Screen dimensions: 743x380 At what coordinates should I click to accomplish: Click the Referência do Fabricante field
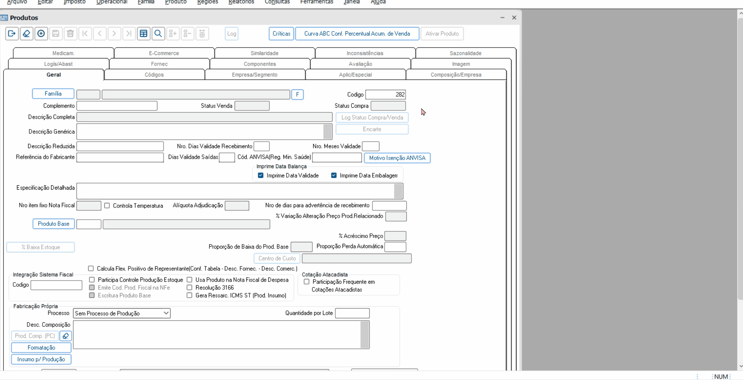120,157
